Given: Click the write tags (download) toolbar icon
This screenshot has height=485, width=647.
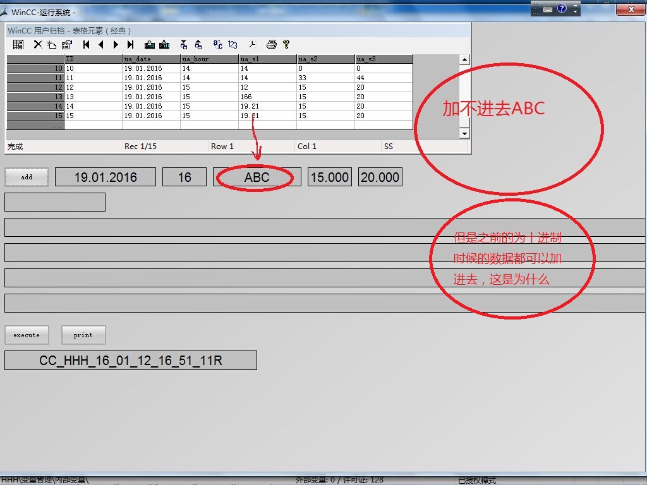Looking at the screenshot, I should coord(164,45).
